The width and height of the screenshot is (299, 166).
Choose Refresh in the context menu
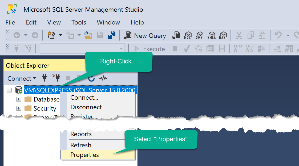click(81, 145)
